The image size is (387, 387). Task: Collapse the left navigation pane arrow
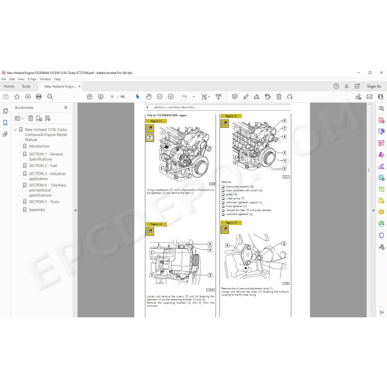[x=75, y=211]
